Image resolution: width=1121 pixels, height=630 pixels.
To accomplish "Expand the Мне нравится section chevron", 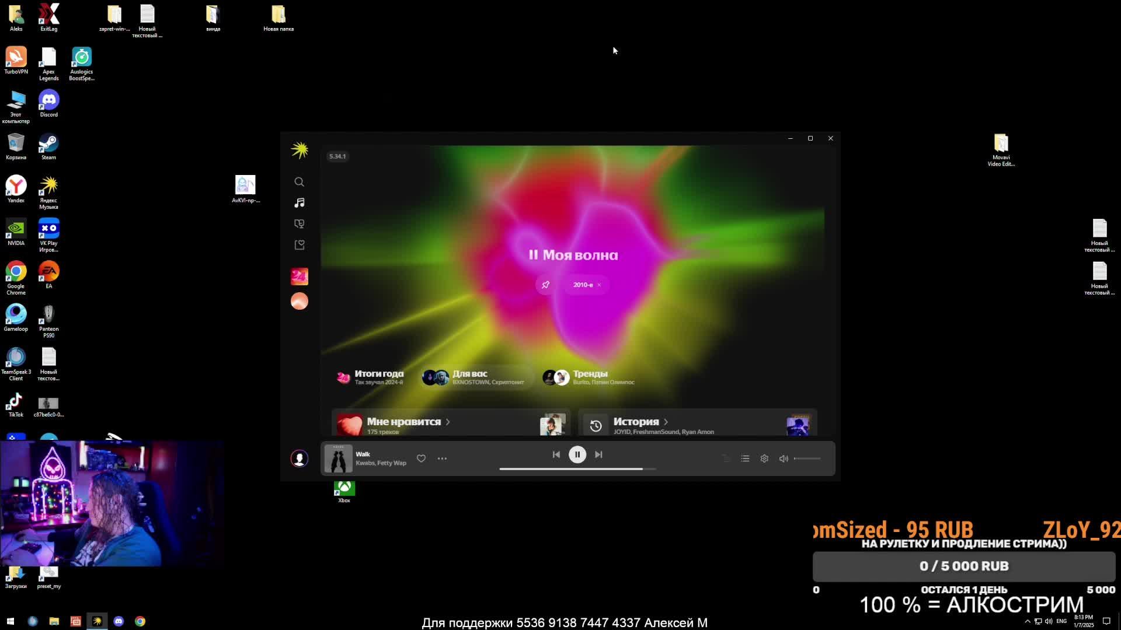I will point(448,422).
